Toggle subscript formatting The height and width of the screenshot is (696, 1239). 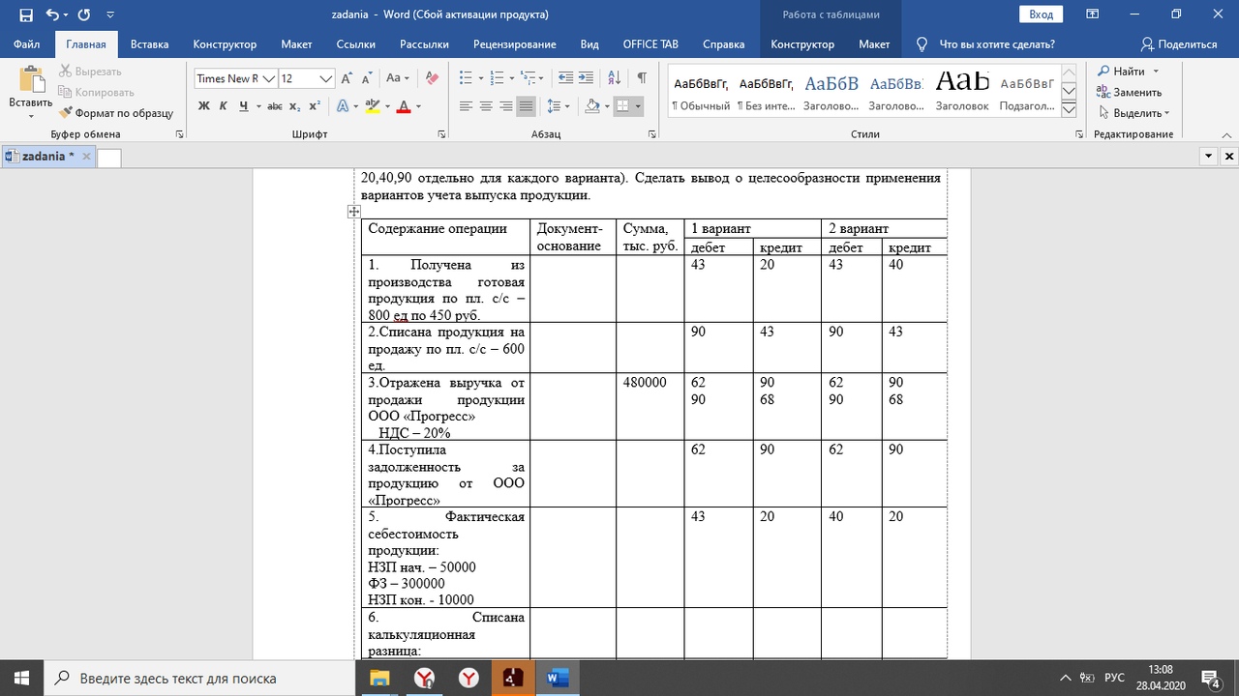coord(295,106)
